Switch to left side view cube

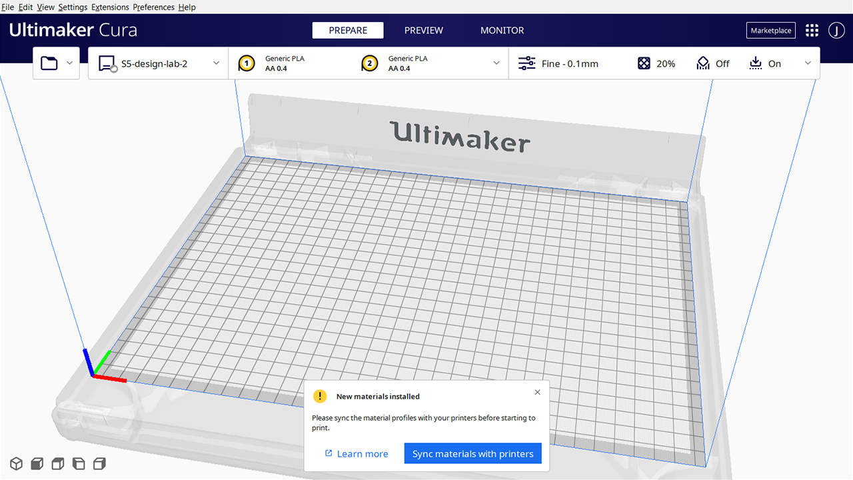[79, 463]
